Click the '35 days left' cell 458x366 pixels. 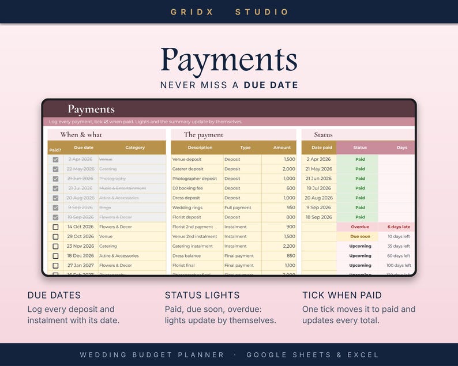(396, 246)
